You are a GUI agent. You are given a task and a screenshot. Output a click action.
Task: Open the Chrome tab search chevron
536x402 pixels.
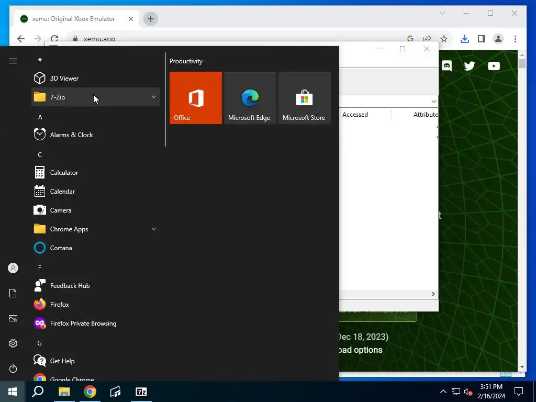442,13
